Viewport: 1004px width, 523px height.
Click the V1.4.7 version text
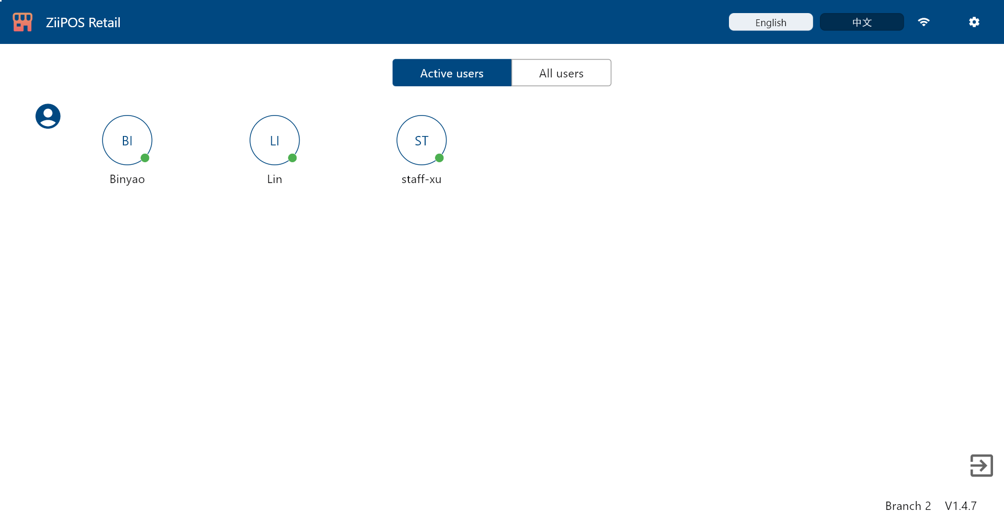point(961,506)
